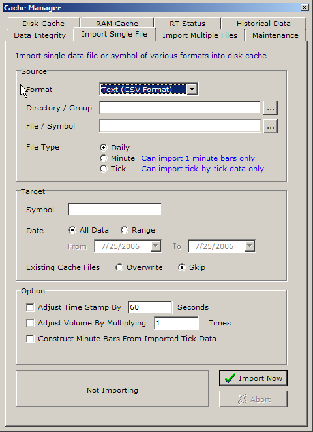Click the Existing Cache Files label
The width and height of the screenshot is (313, 432).
click(x=63, y=267)
